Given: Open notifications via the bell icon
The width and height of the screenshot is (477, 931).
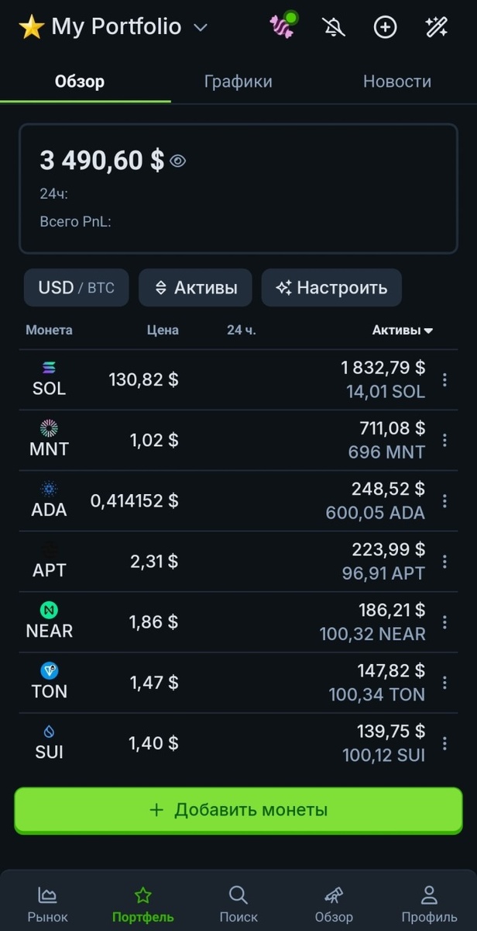Looking at the screenshot, I should (333, 27).
